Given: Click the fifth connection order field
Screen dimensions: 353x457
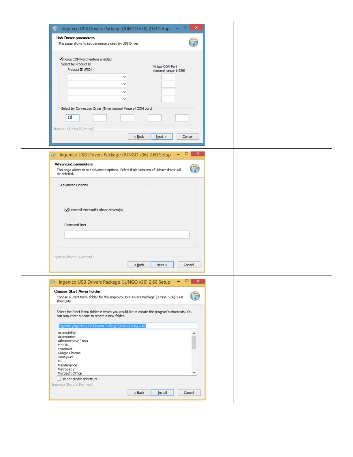Looking at the screenshot, I should [182, 118].
